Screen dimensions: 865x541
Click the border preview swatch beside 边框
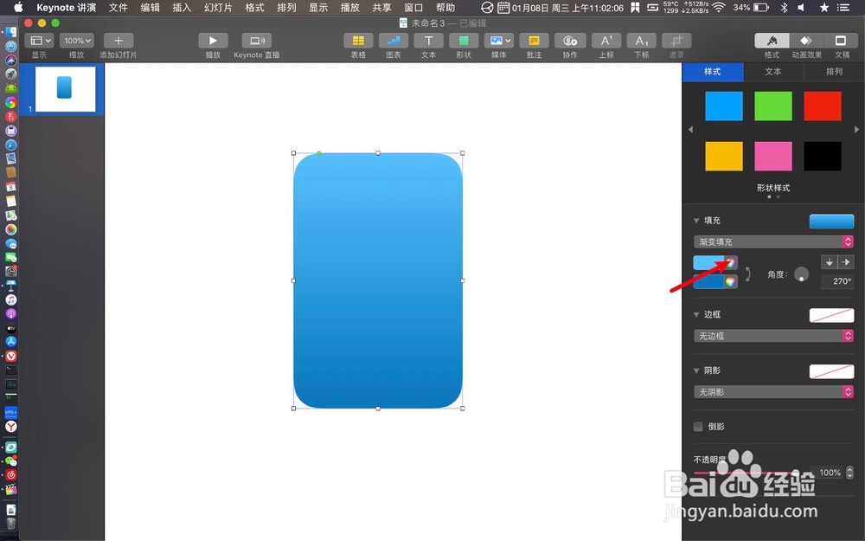(x=831, y=315)
